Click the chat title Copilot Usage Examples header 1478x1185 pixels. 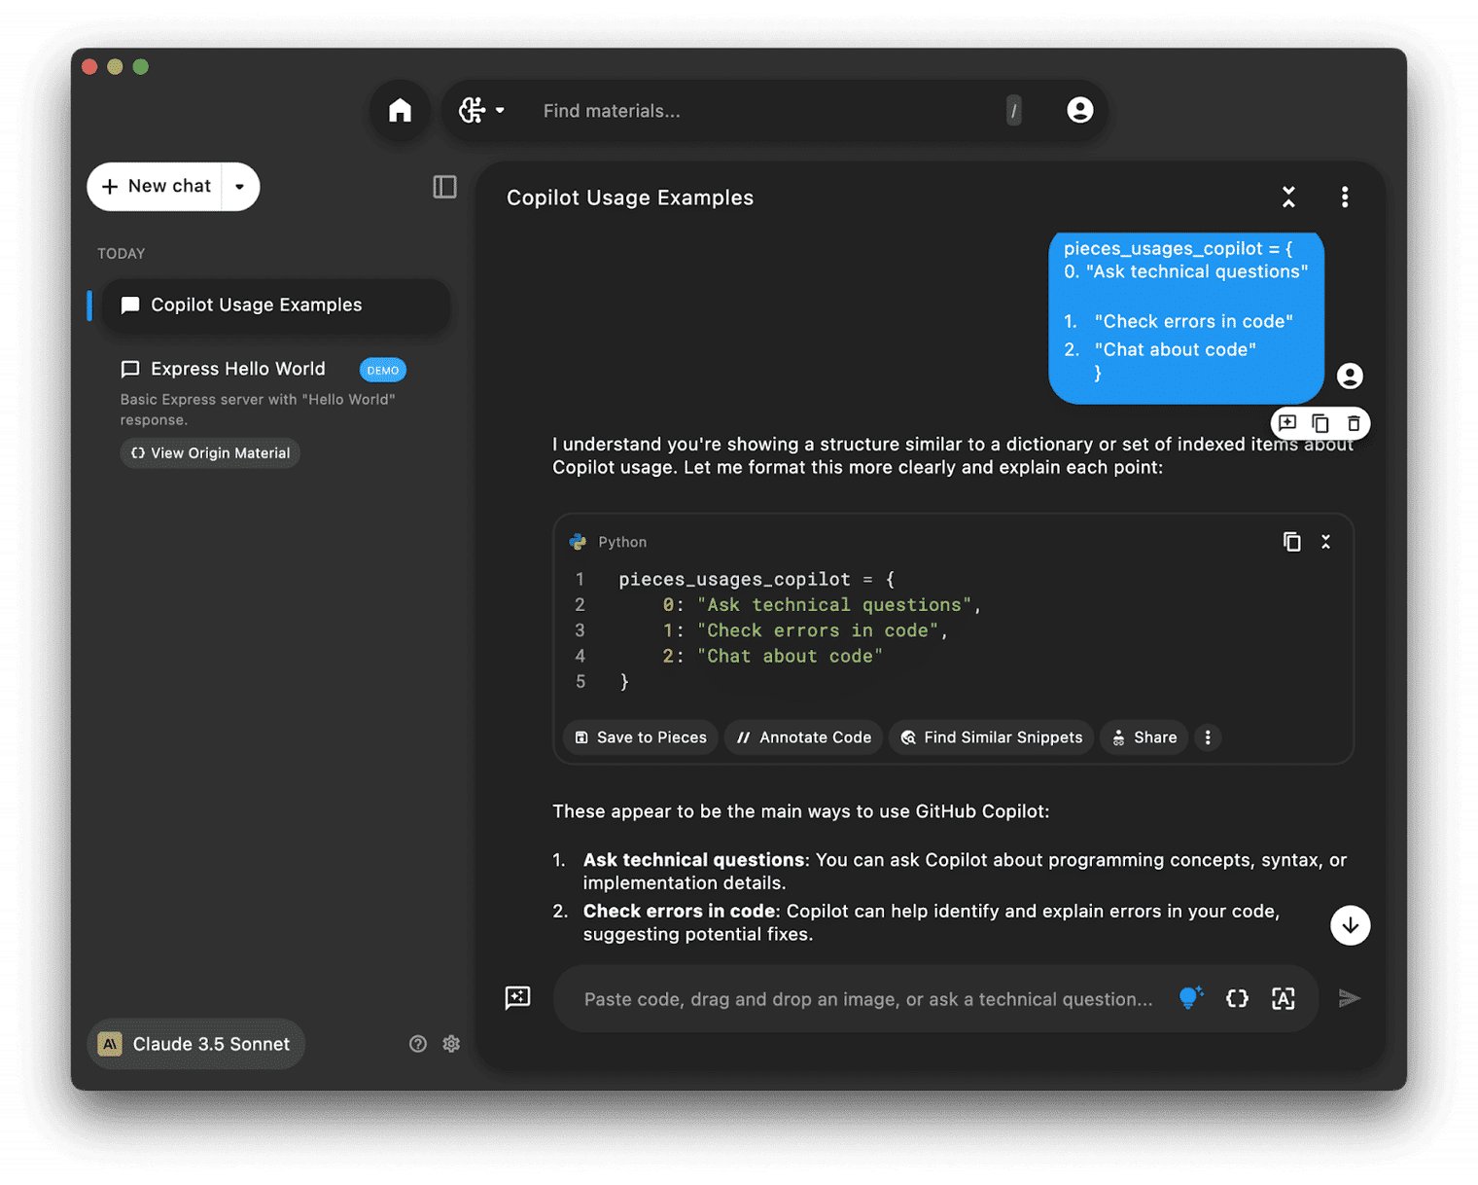point(630,197)
